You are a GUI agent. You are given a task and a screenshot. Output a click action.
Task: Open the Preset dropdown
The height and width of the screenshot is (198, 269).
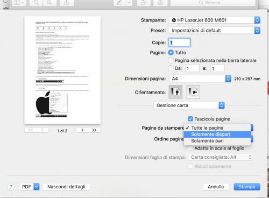[x=215, y=31]
